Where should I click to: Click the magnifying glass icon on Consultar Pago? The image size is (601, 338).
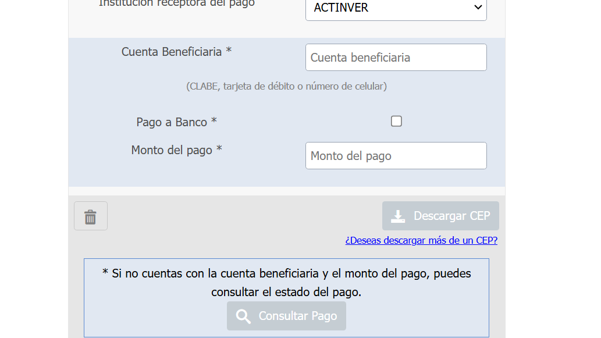tap(243, 316)
